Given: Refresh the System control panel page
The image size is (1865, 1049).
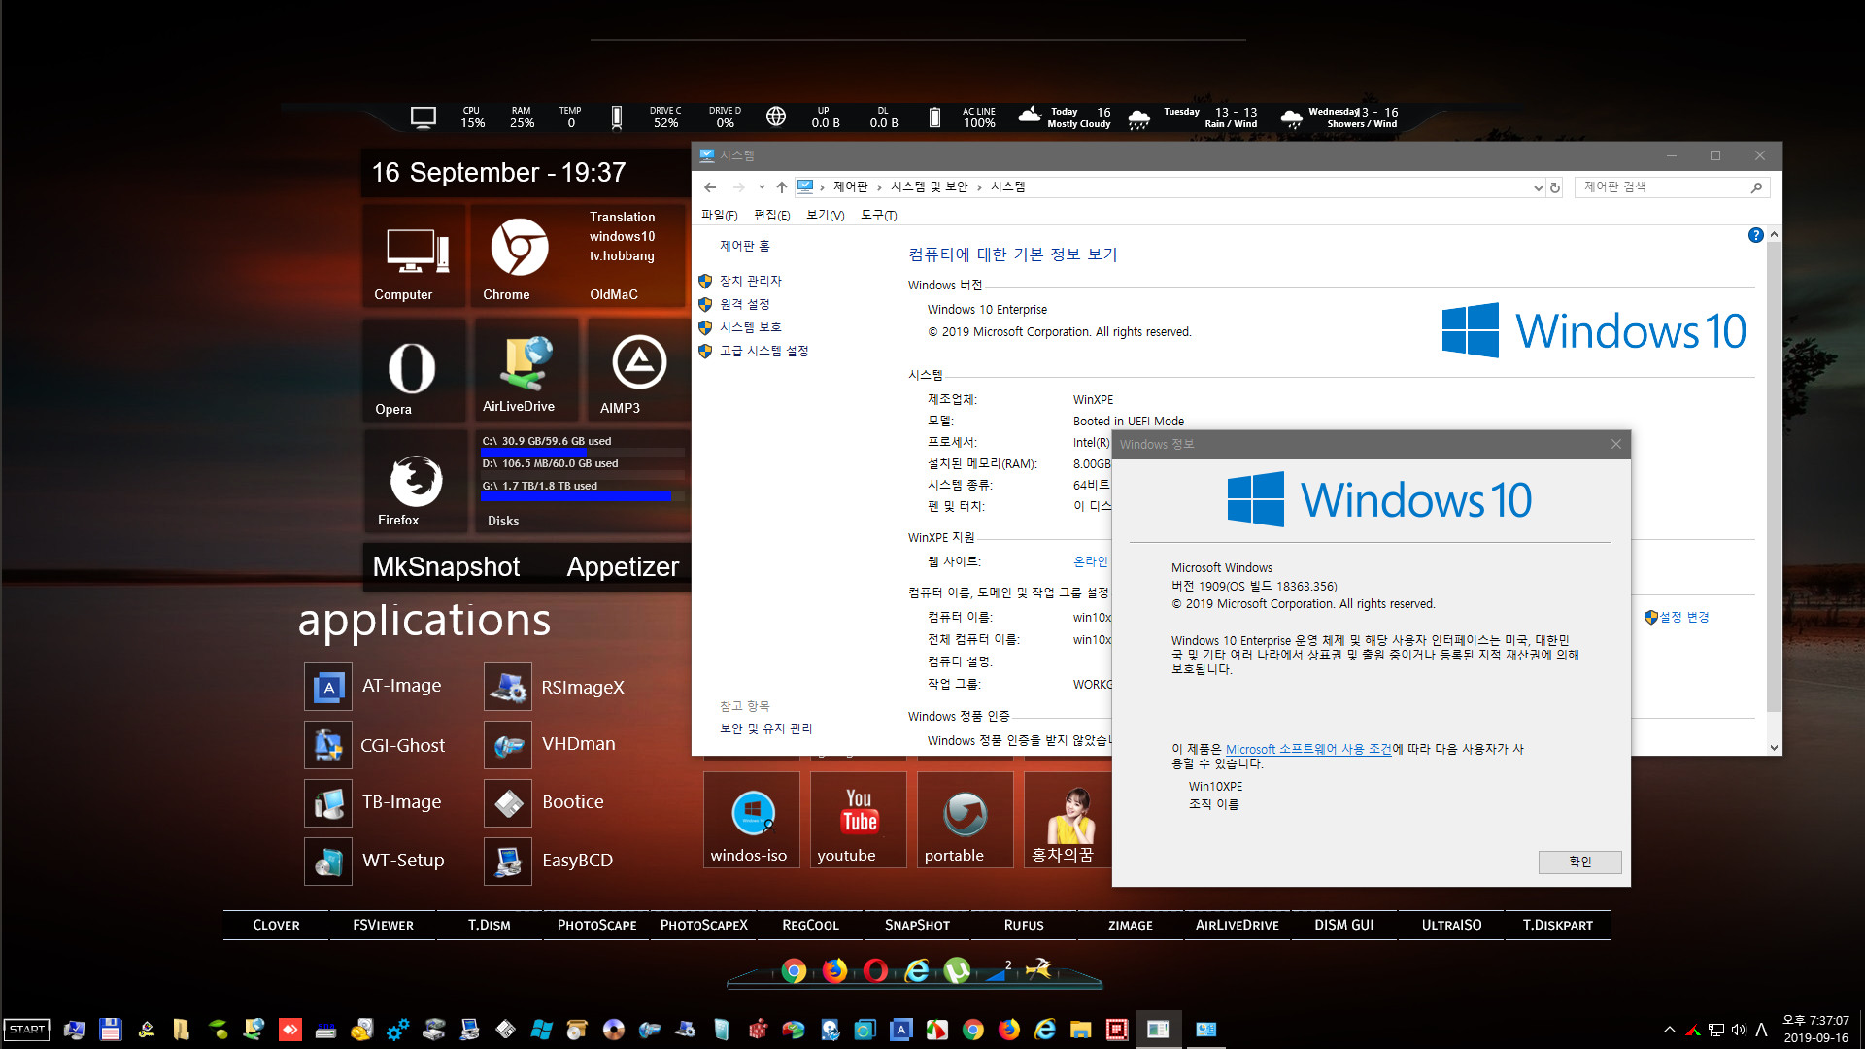Looking at the screenshot, I should [1555, 187].
